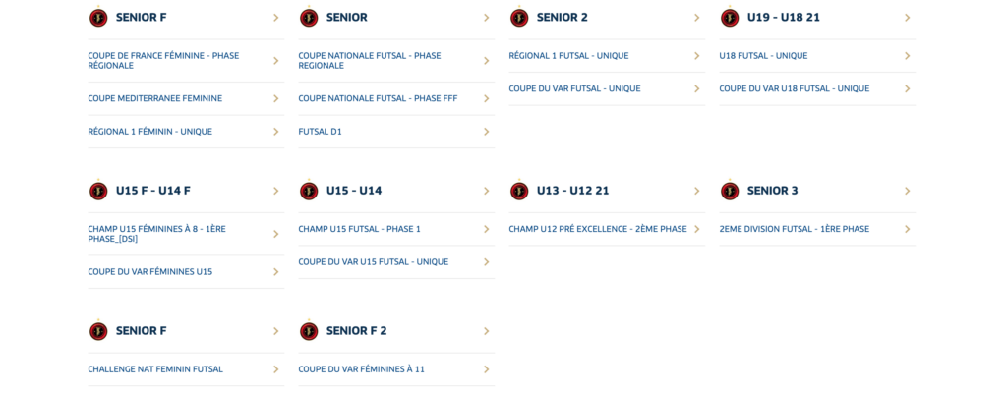
Task: Click the club logo beside U15 - U14
Action: pos(309,191)
